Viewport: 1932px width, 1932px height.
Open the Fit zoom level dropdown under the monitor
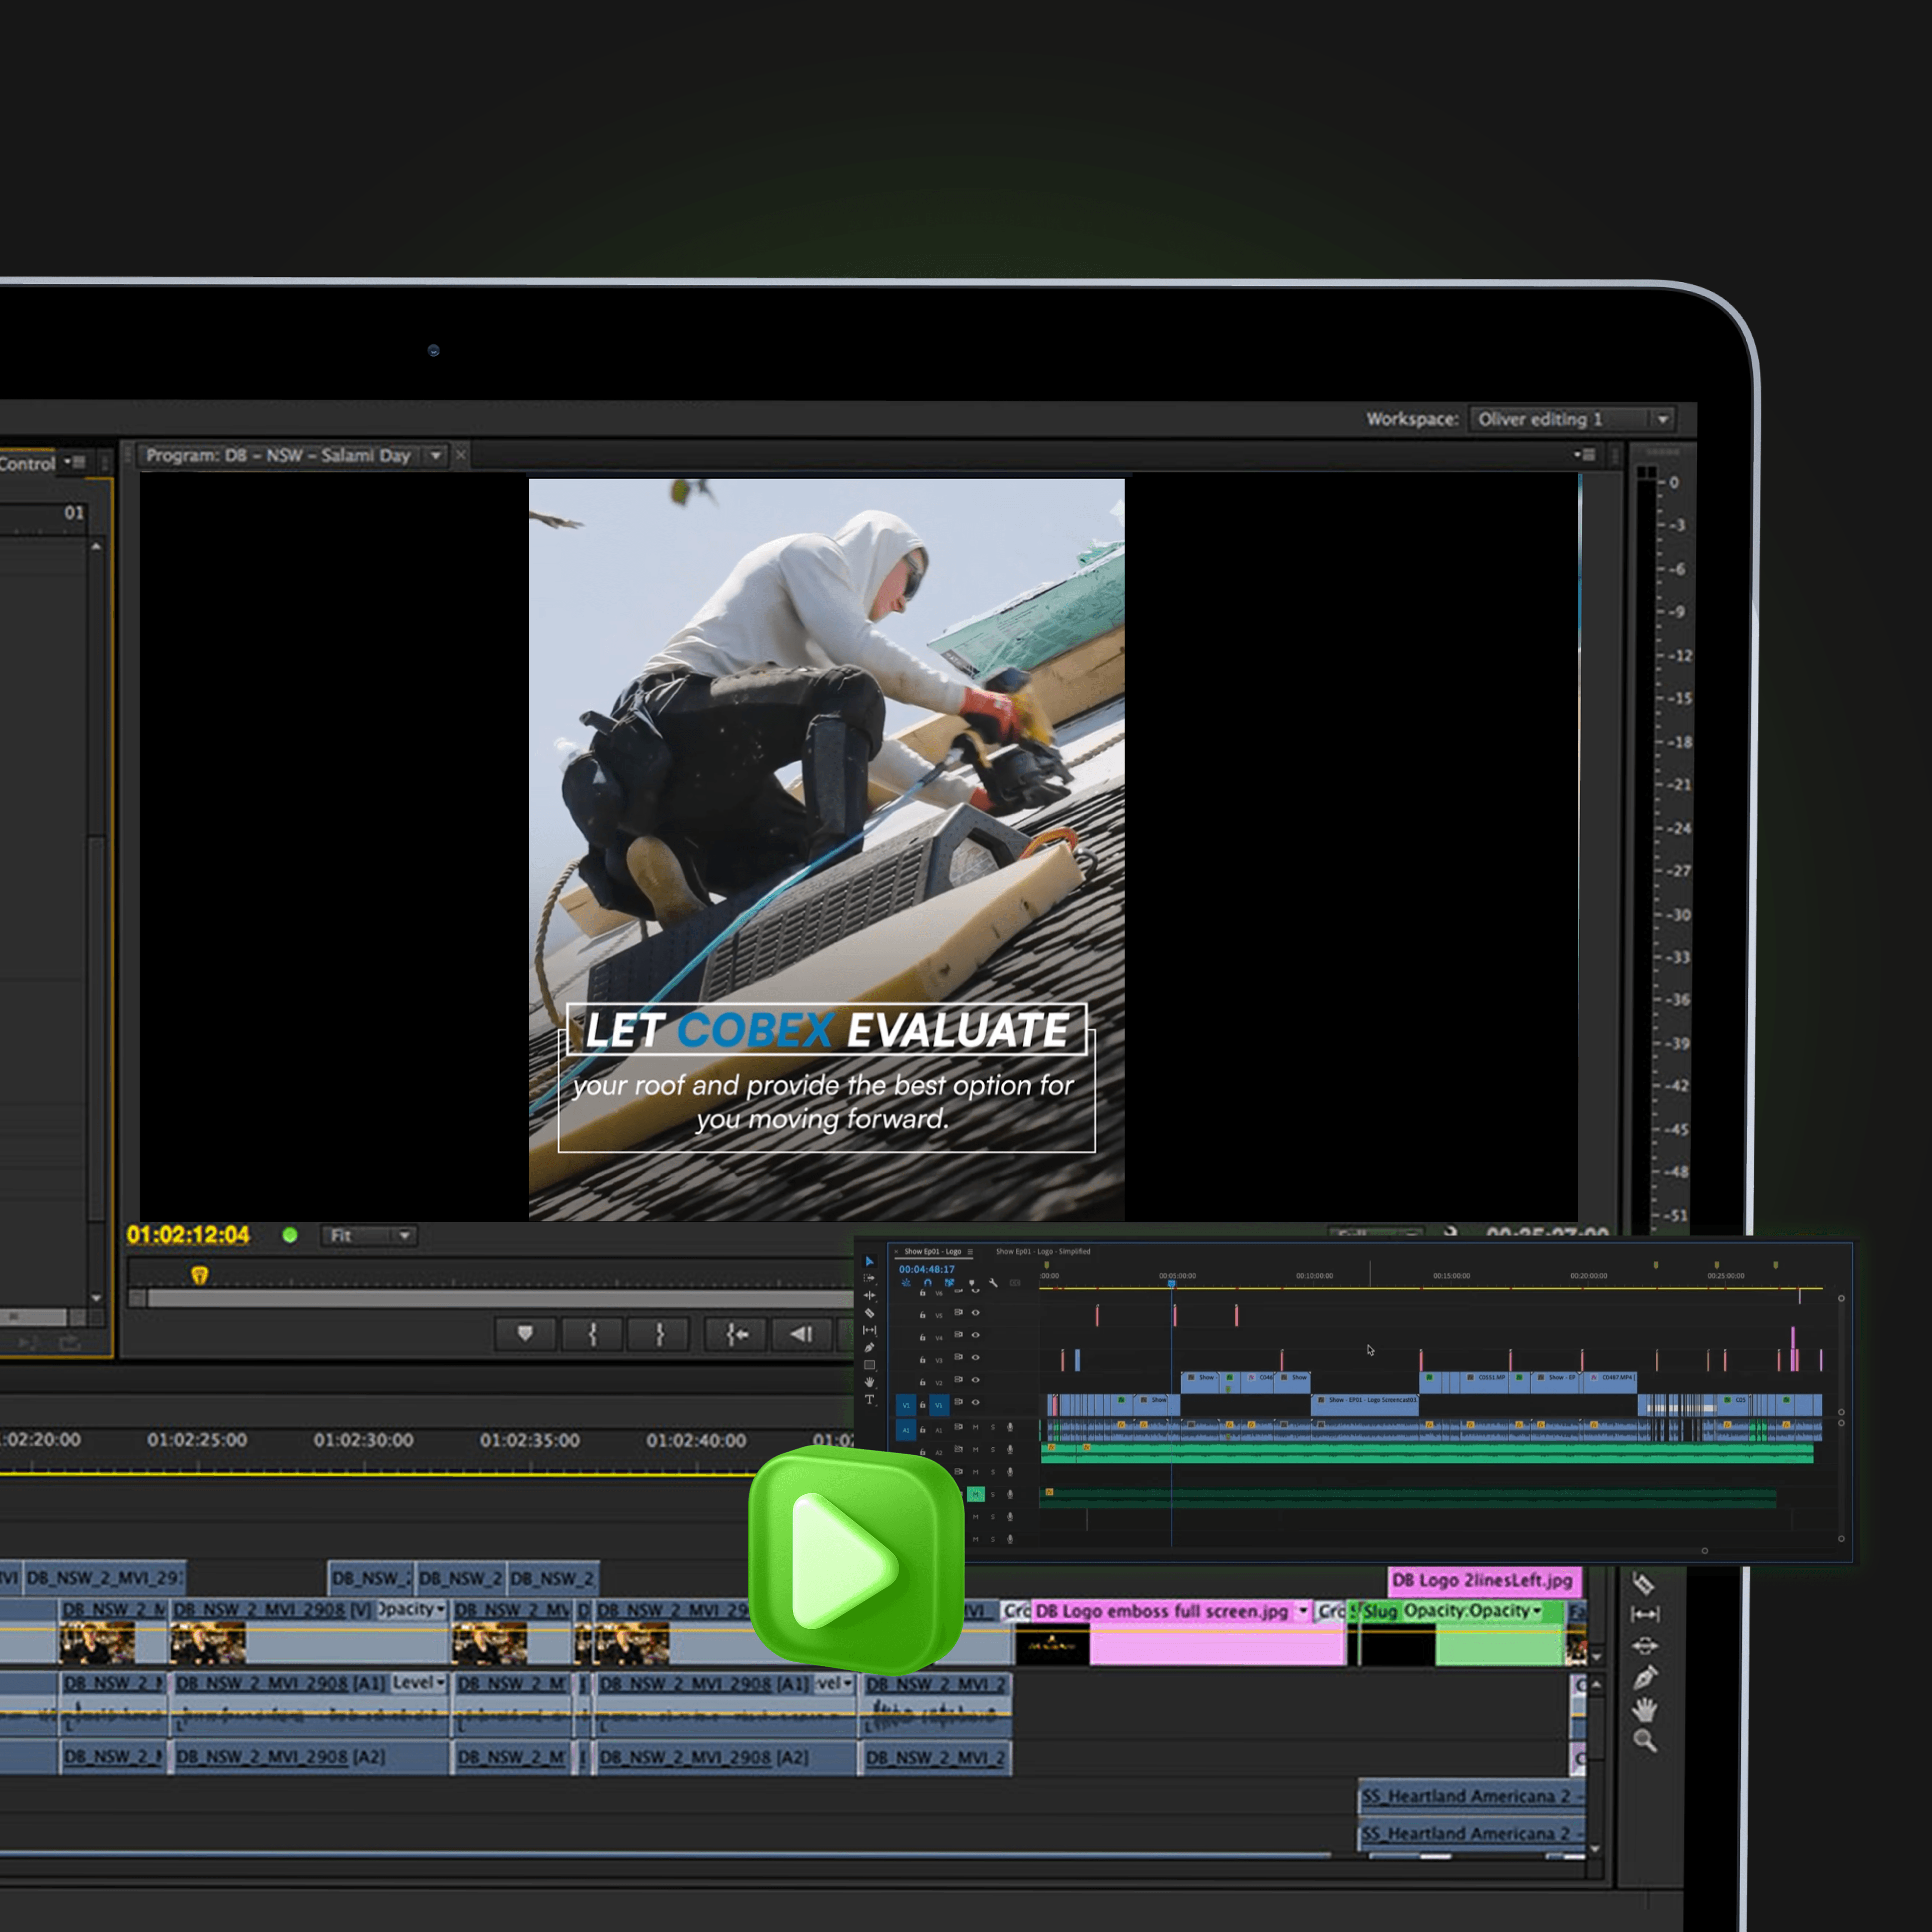pos(368,1236)
